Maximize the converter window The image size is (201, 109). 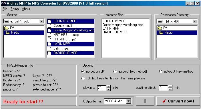[x=192, y=3]
